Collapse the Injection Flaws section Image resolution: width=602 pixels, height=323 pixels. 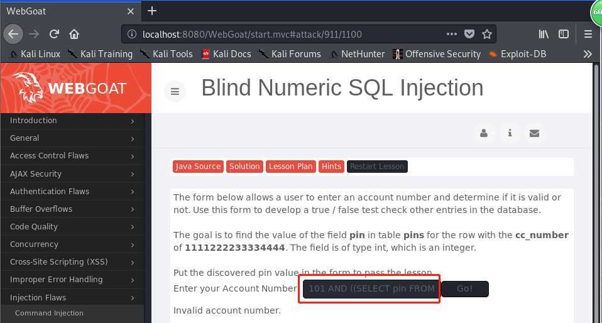point(72,297)
